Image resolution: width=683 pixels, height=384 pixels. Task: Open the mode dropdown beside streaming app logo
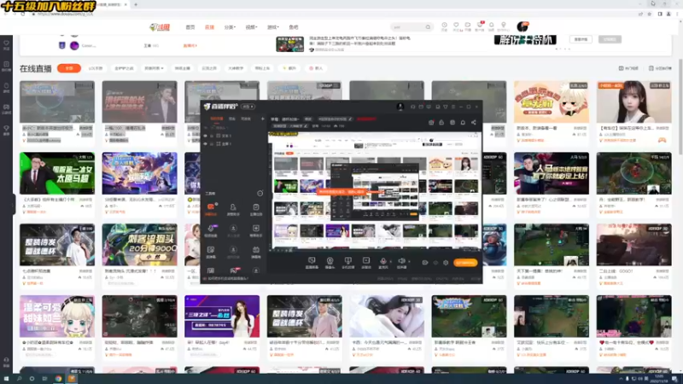pyautogui.click(x=248, y=107)
